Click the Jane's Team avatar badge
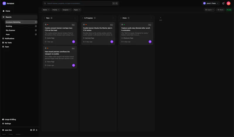Screen dimensions: 234x137 coord(204,3)
